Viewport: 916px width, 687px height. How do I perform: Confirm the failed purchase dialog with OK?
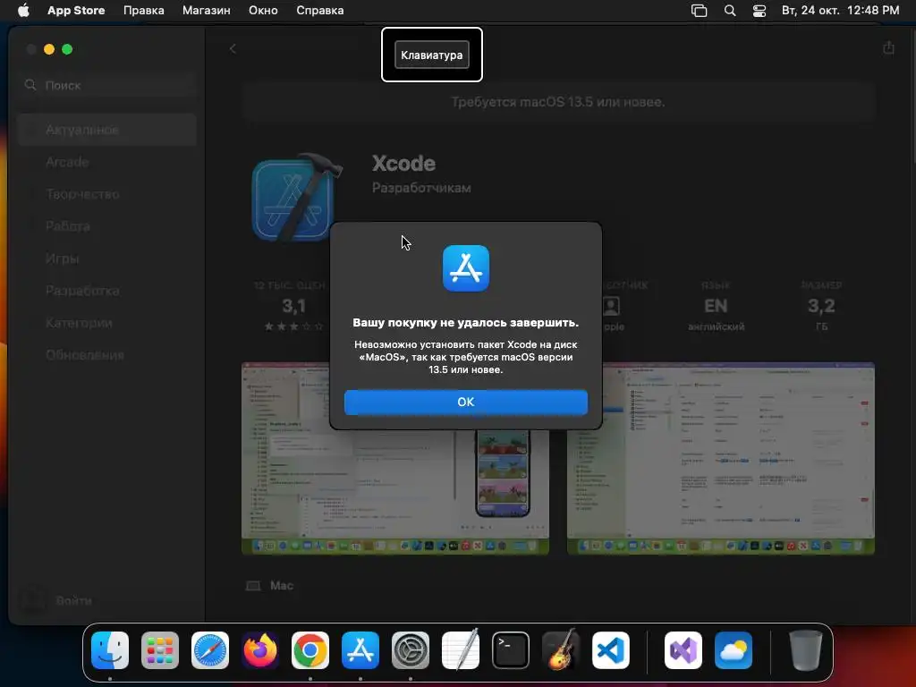pos(465,402)
